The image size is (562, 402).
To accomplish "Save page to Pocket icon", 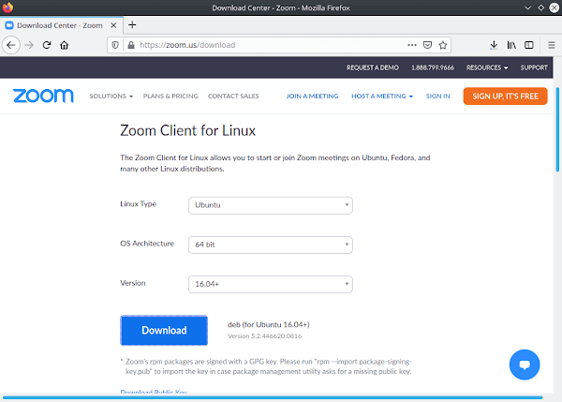I will 427,45.
